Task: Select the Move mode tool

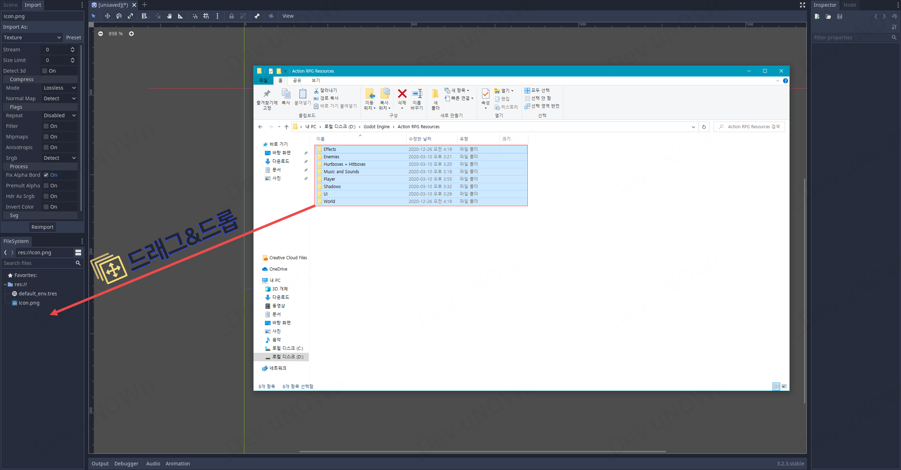Action: [x=107, y=16]
